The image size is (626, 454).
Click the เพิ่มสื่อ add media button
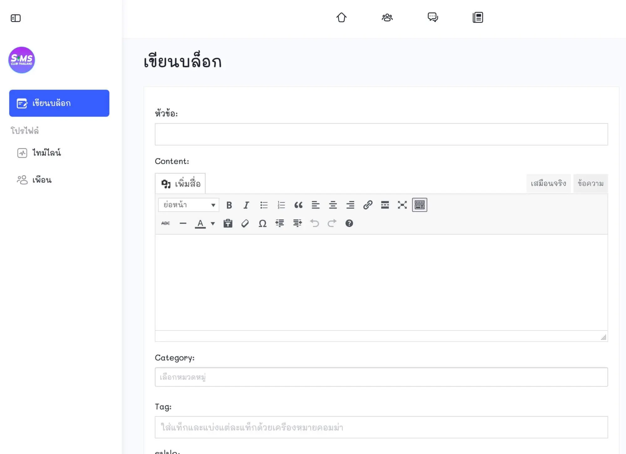click(x=180, y=183)
